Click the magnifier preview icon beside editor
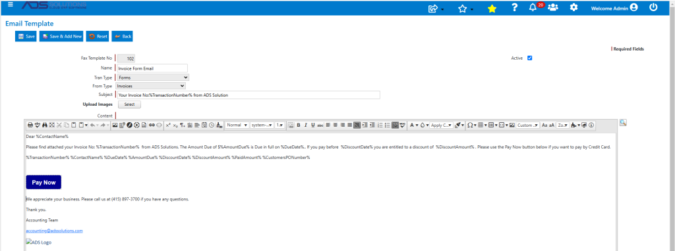675x251 pixels. (623, 123)
